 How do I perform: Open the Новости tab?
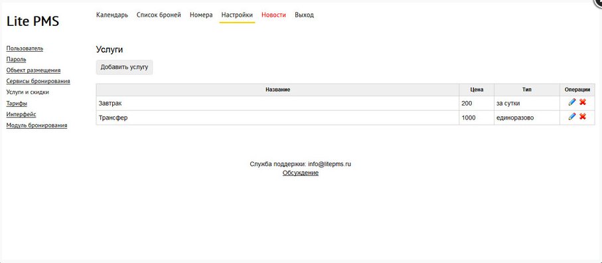pyautogui.click(x=273, y=15)
